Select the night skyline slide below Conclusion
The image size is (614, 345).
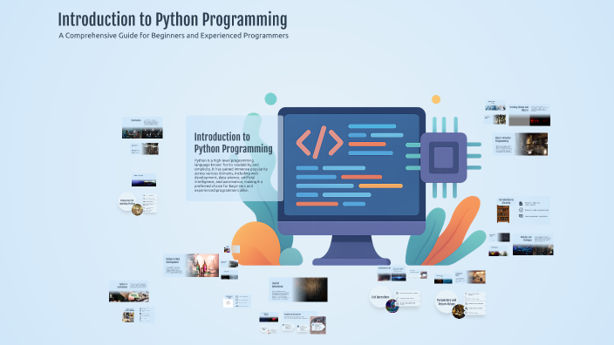click(x=144, y=180)
